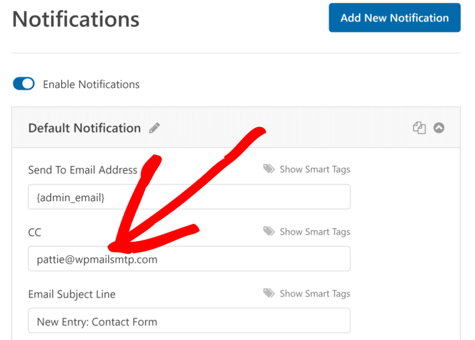Select the New Entry: Contact Form subject field
The height and width of the screenshot is (340, 475).
(189, 321)
